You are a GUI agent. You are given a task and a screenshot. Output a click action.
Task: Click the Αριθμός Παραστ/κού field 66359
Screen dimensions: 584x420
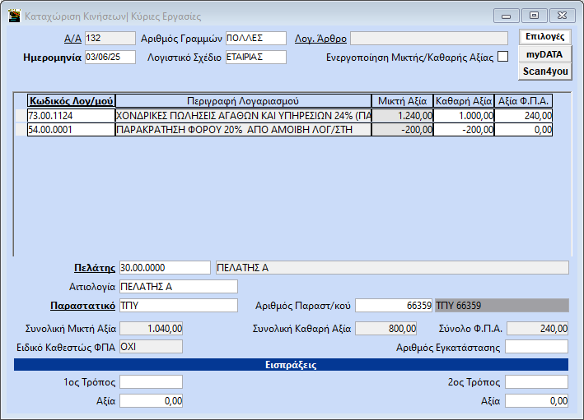point(394,306)
